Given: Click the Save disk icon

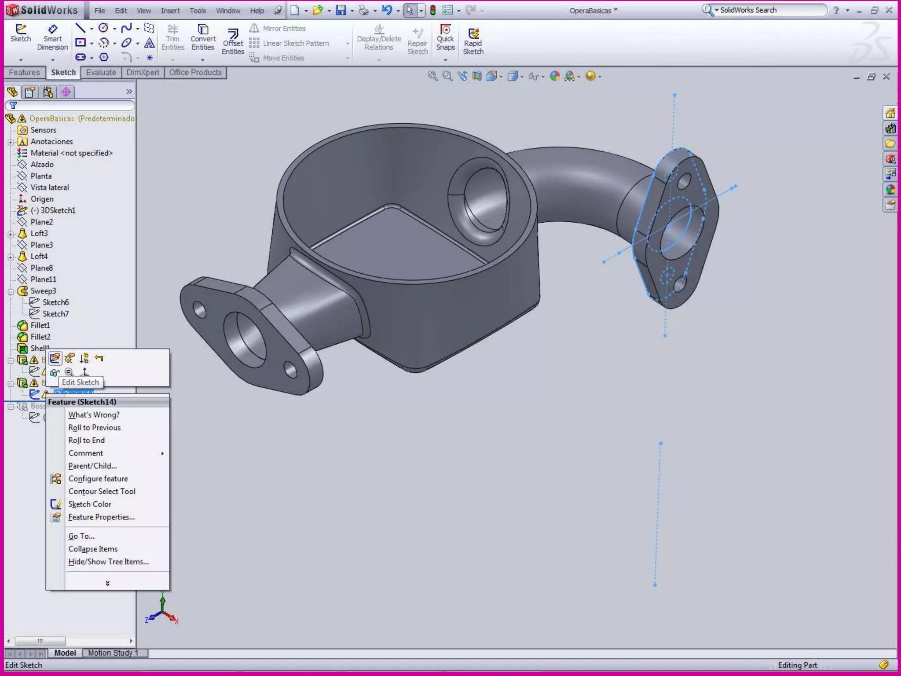Looking at the screenshot, I should click(341, 10).
